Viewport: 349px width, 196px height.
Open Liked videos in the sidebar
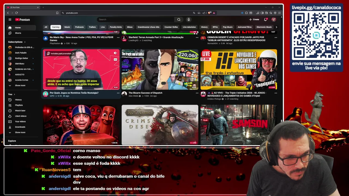pos(22,116)
